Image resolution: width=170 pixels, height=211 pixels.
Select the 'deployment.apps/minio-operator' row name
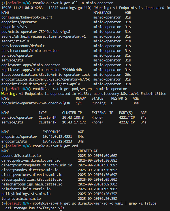pyautogui.click(x=31, y=65)
